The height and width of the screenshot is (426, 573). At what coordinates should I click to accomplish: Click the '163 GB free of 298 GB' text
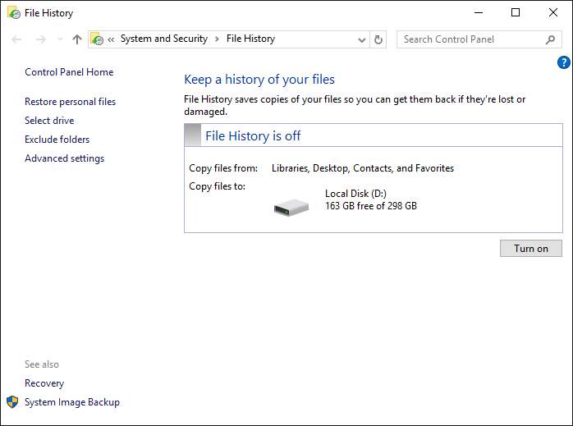(371, 206)
